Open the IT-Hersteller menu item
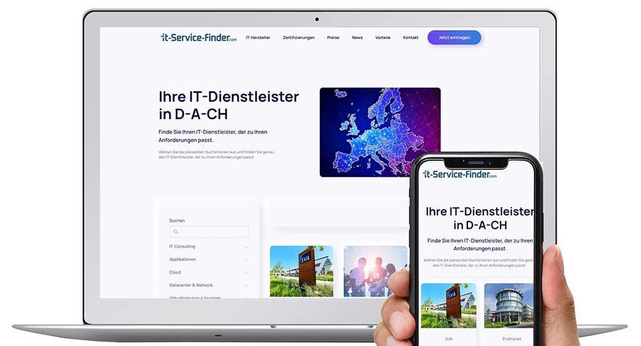 [x=258, y=38]
